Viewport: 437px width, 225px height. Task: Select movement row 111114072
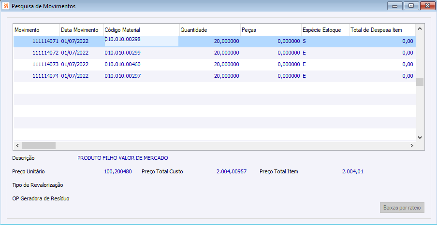(215, 53)
